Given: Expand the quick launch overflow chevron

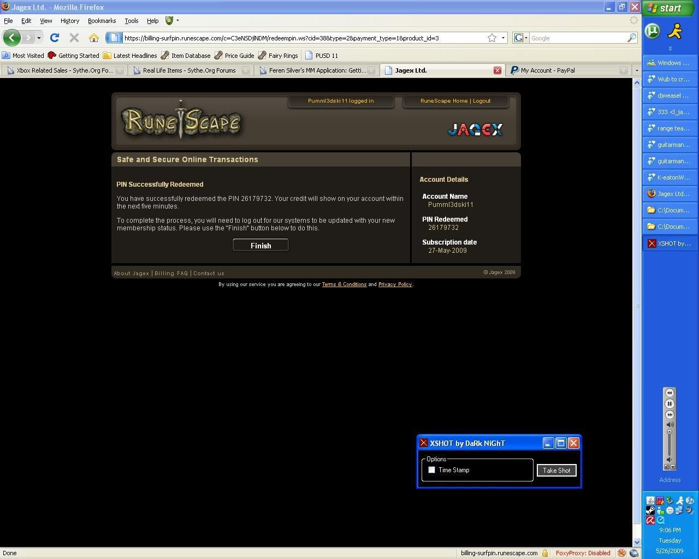Looking at the screenshot, I should pyautogui.click(x=670, y=49).
